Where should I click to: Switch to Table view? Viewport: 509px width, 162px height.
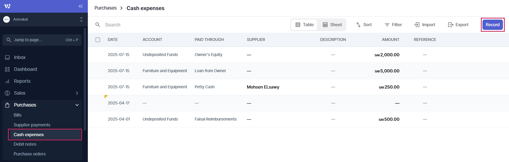click(305, 25)
